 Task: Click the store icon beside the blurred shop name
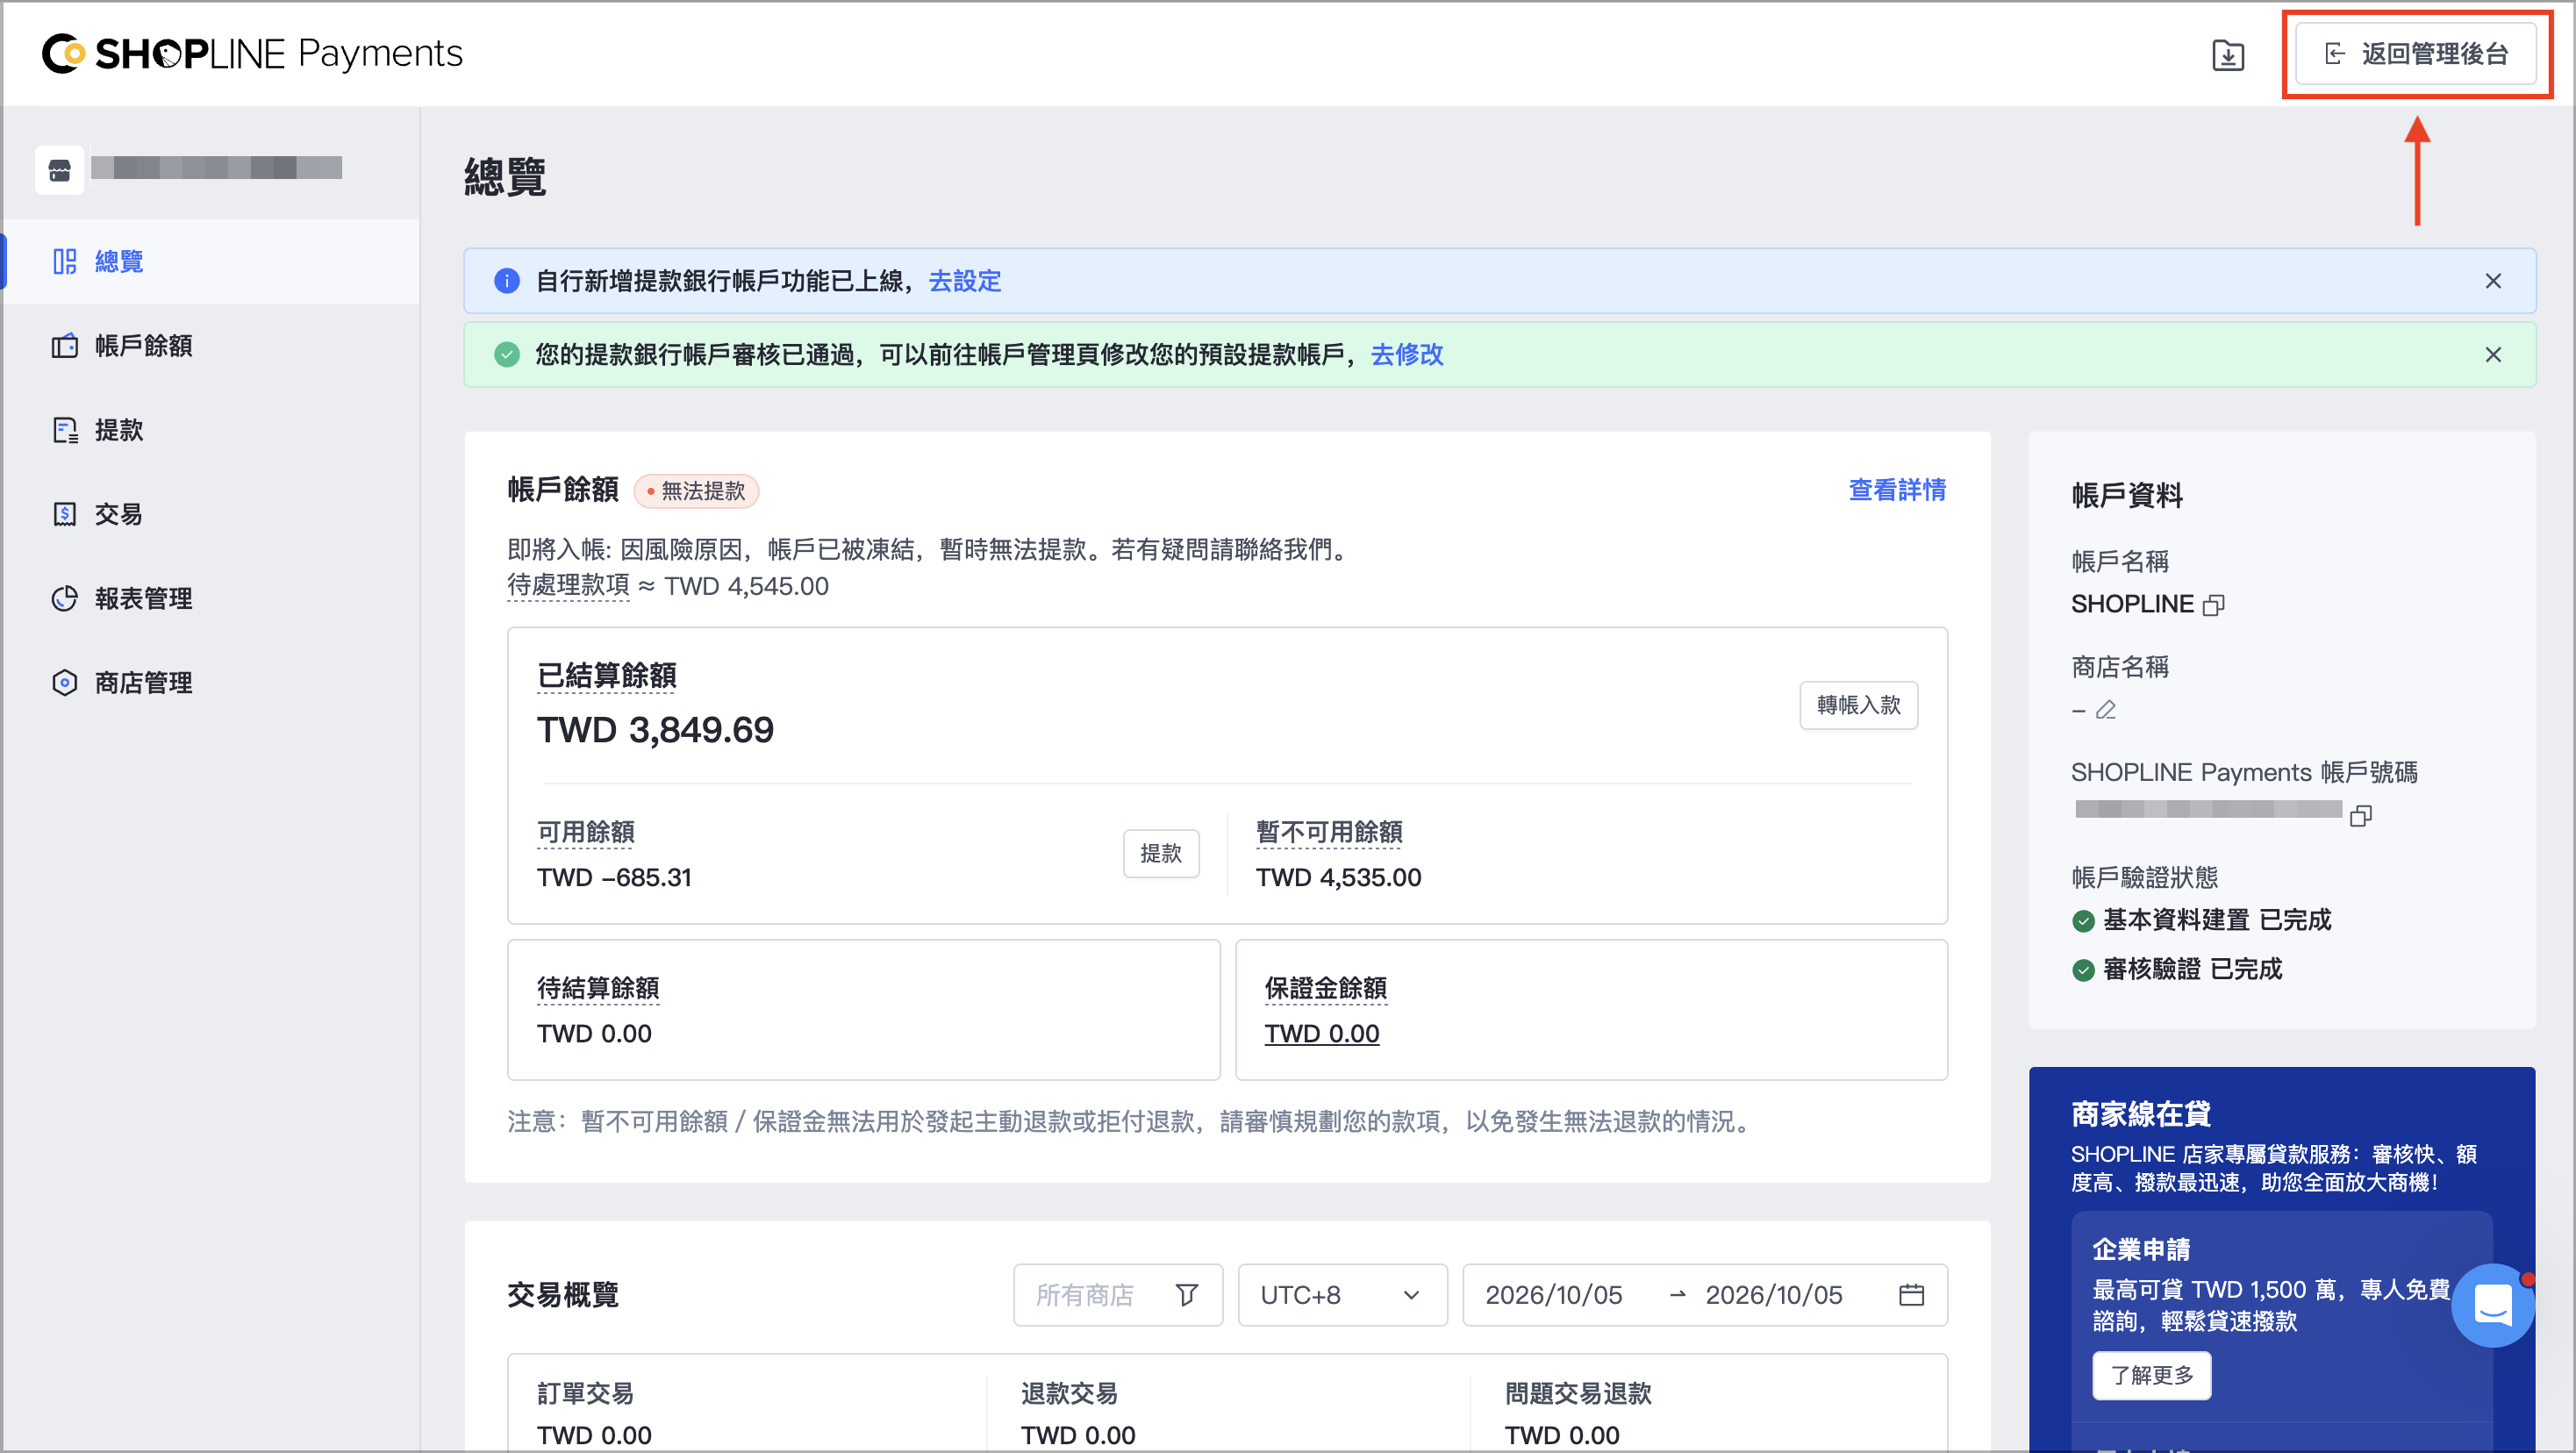click(59, 170)
